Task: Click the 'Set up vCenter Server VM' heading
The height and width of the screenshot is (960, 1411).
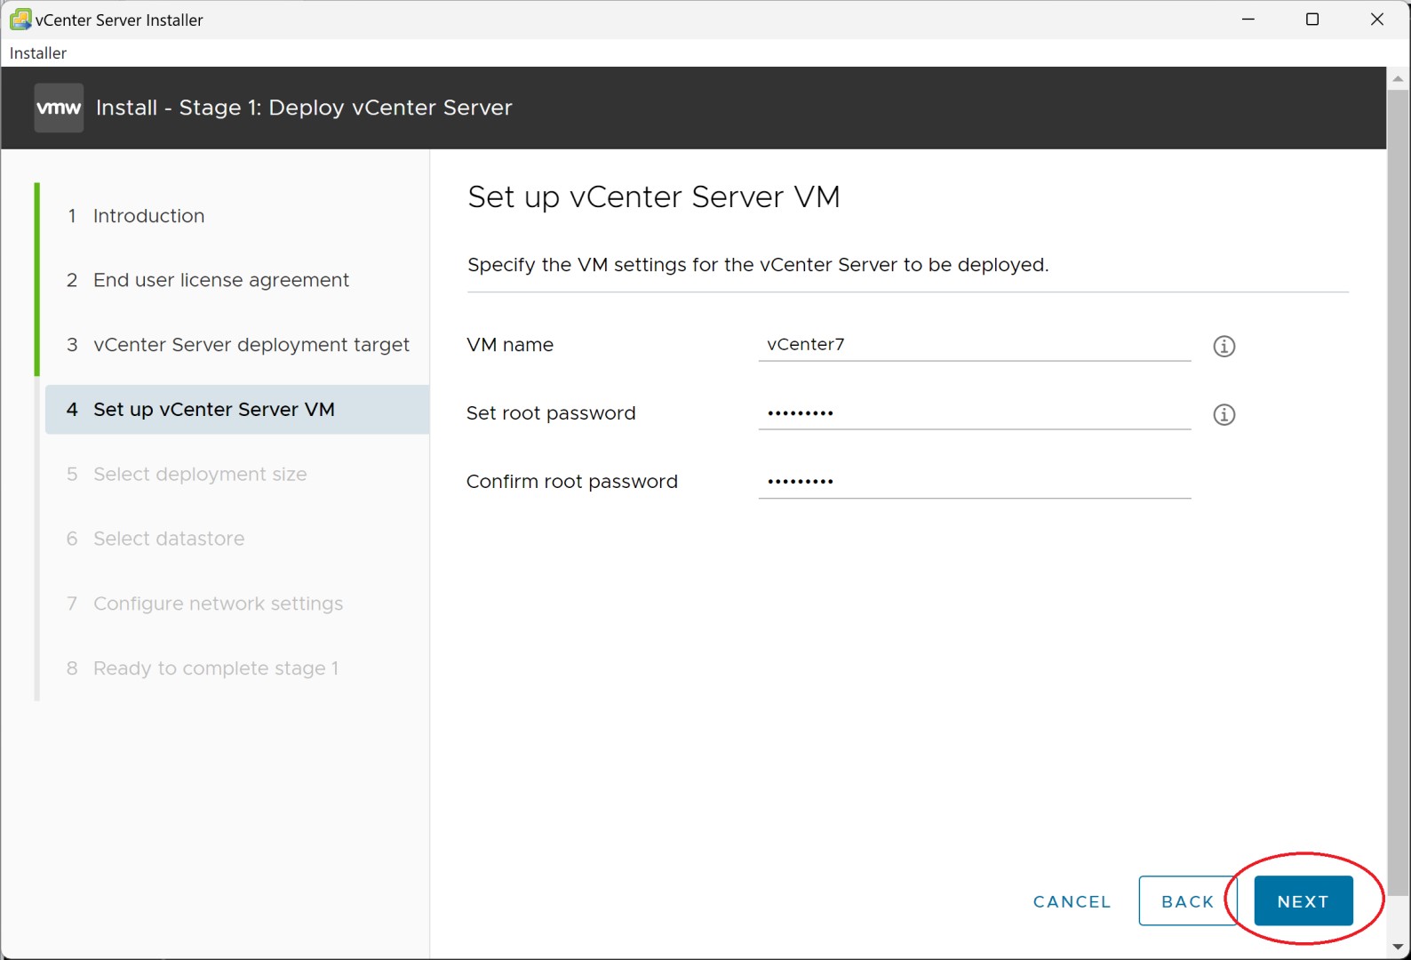Action: [x=654, y=196]
